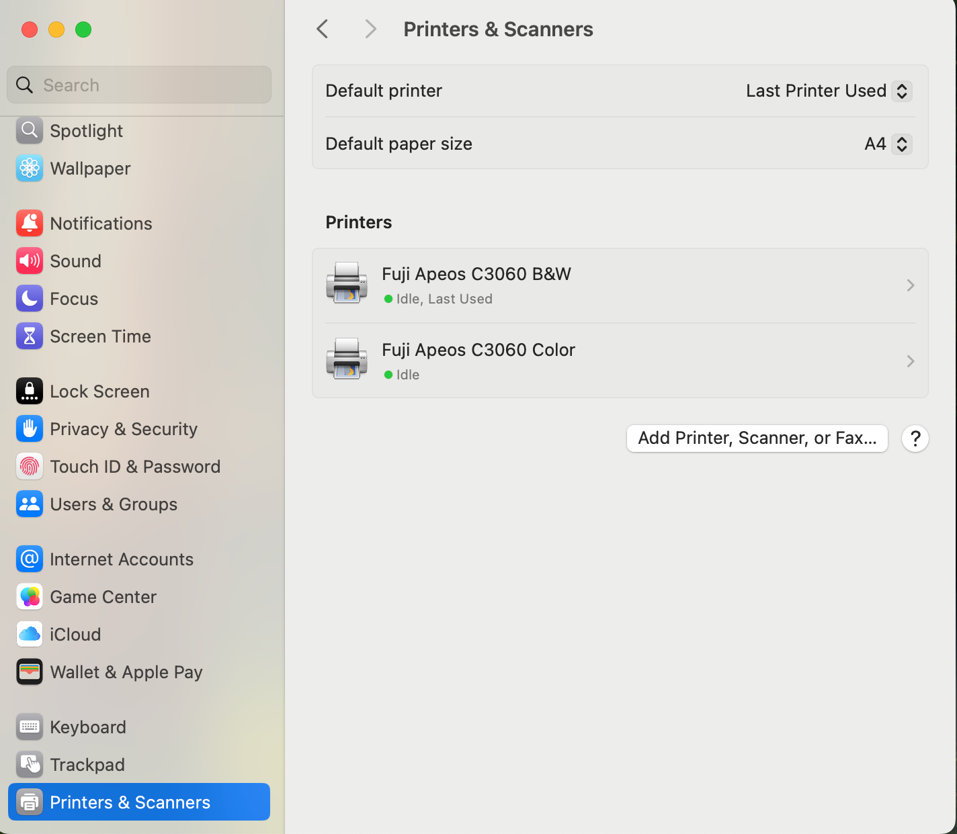Go forward with the right arrow
The height and width of the screenshot is (834, 957).
coord(370,29)
